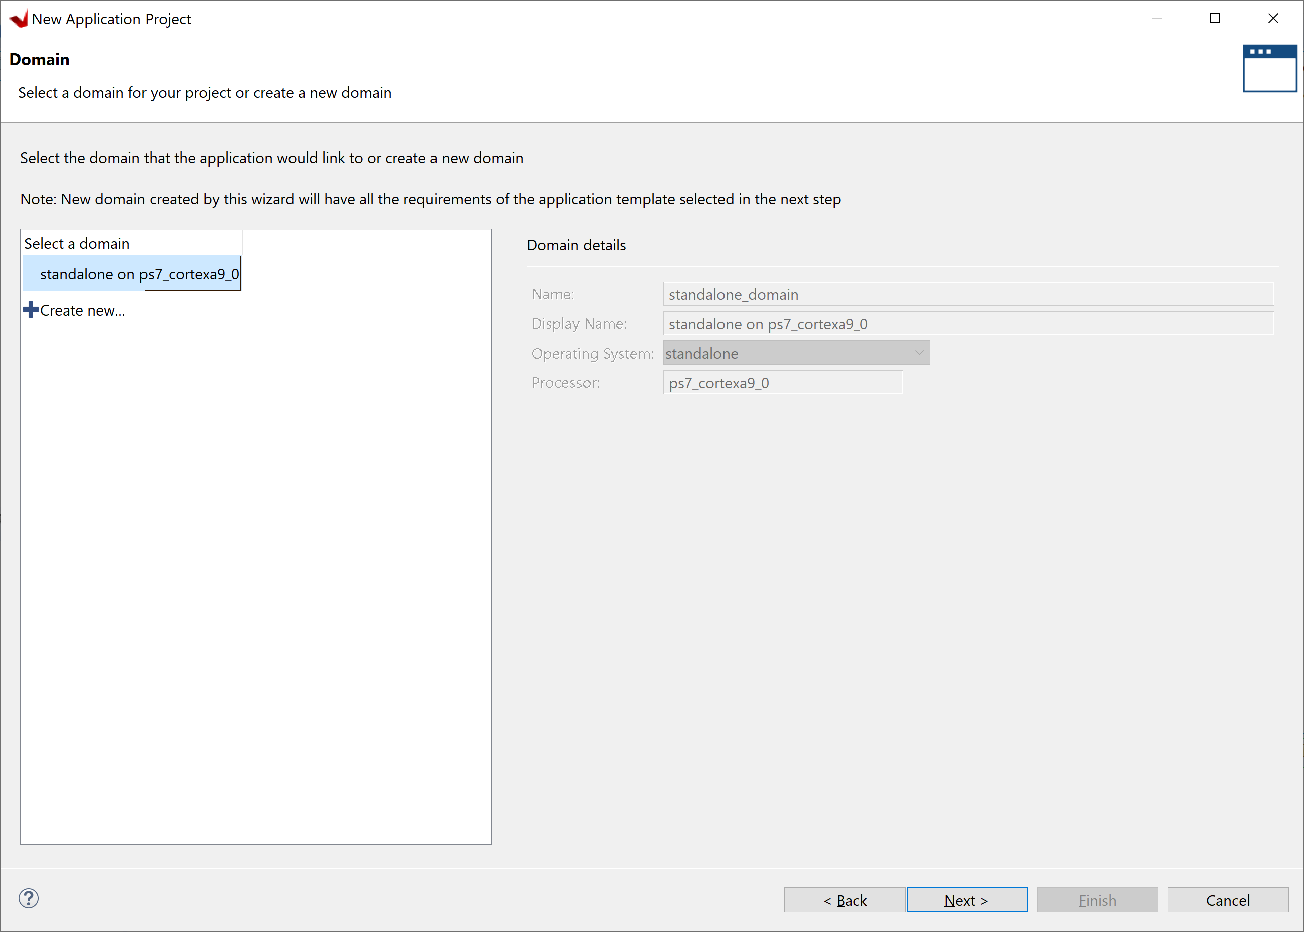Select the standalone on ps7_cortexa9_0 domain

pos(139,274)
